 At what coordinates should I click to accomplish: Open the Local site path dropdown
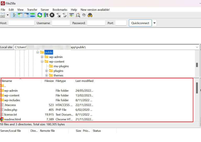click(x=197, y=47)
